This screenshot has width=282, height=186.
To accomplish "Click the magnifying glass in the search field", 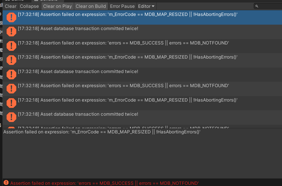I will pos(257,6).
